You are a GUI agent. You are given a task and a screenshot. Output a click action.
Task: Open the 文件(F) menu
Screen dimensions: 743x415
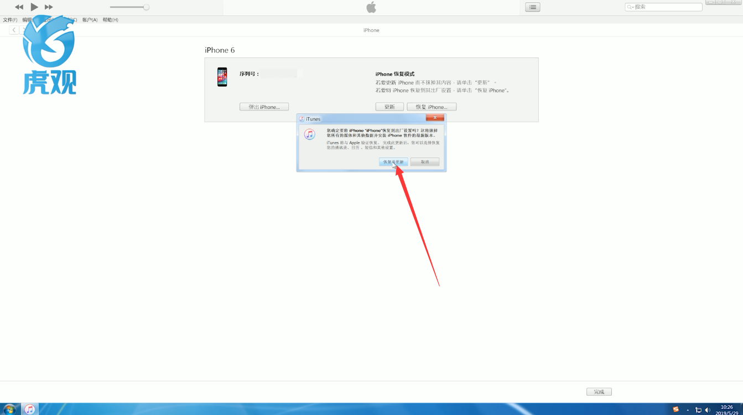point(10,20)
